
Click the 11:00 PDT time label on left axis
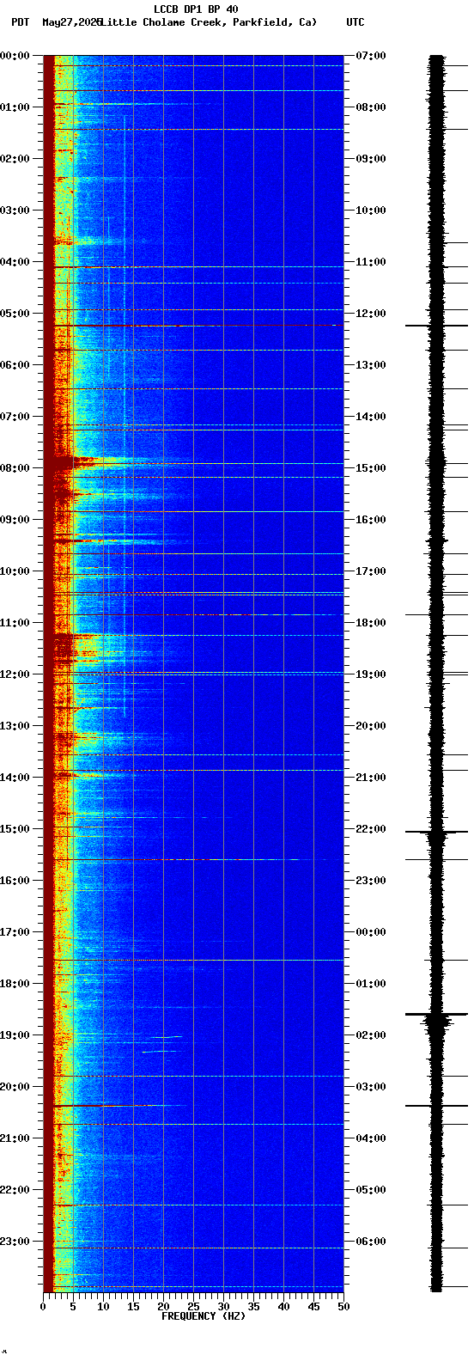(x=15, y=623)
